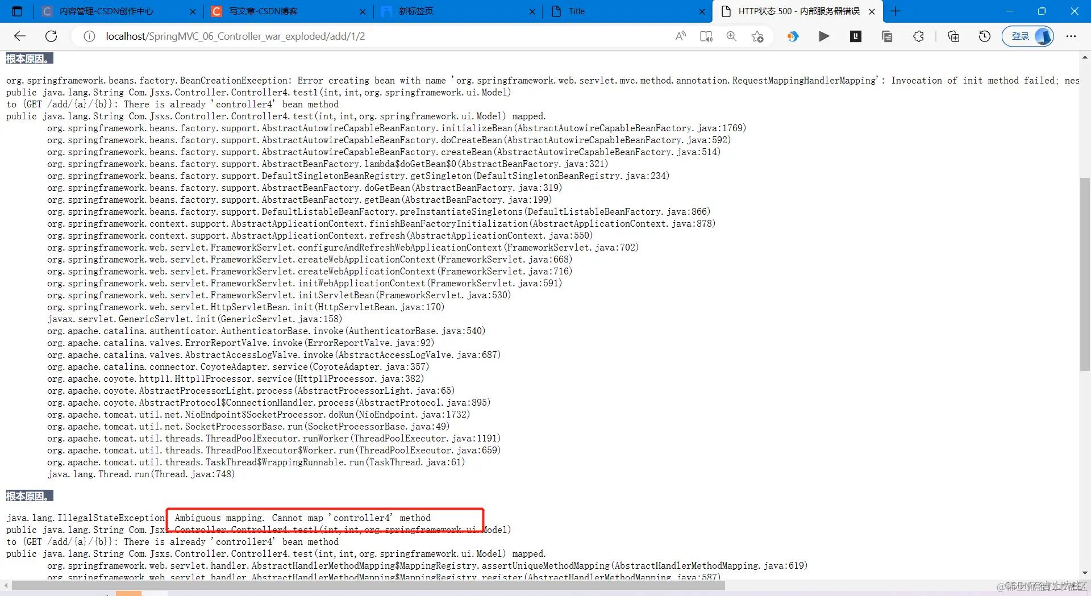Click the play-arrow extension icon
Viewport: 1091px width, 596px height.
(x=824, y=36)
